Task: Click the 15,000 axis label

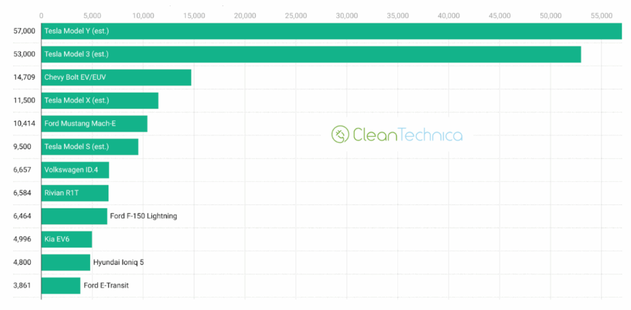Action: (x=194, y=15)
